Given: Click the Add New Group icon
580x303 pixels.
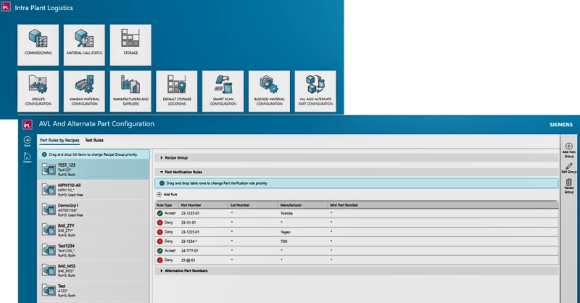Looking at the screenshot, I should (568, 150).
